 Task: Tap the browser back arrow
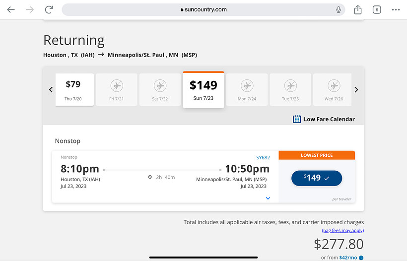pos(11,9)
